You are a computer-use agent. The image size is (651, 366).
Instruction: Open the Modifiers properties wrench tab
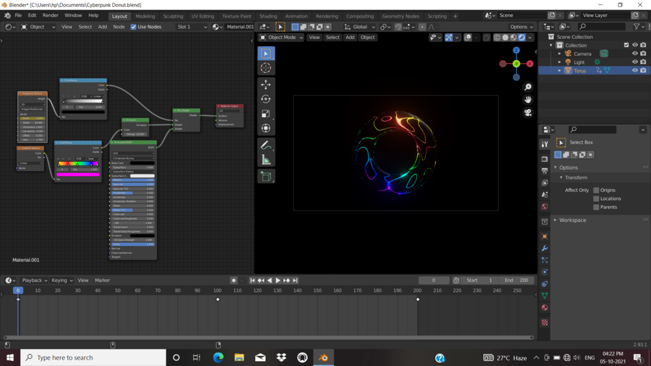(x=545, y=248)
